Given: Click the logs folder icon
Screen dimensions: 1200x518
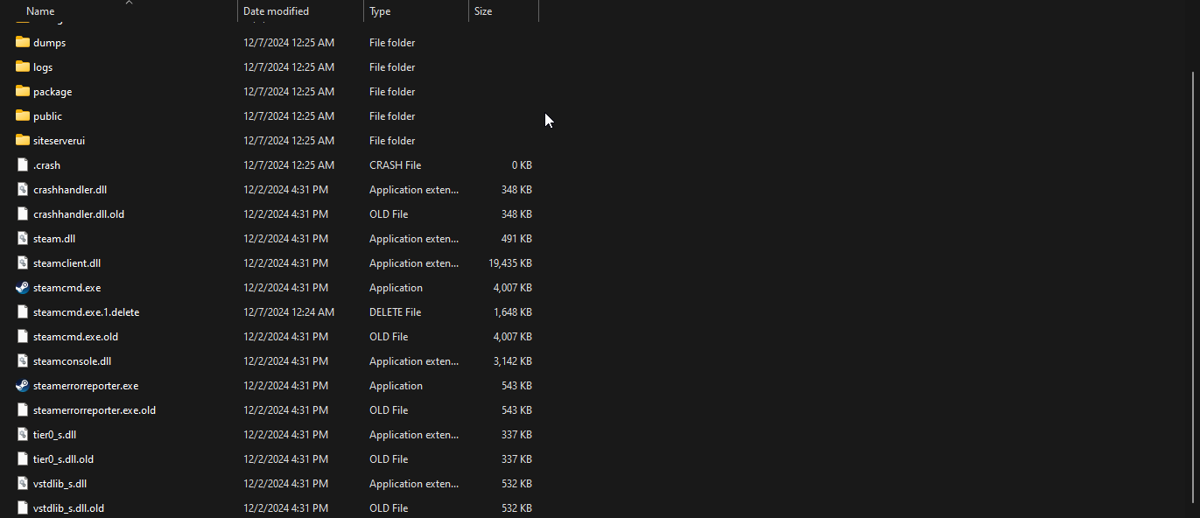Looking at the screenshot, I should 23,66.
